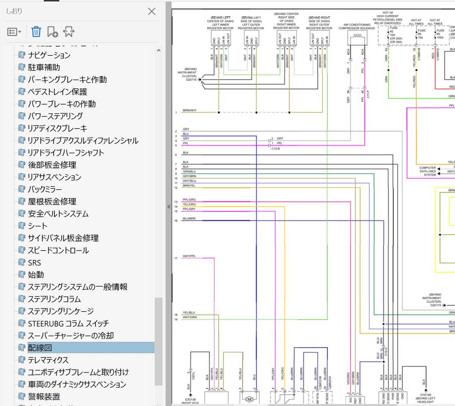
Task: Click the bookmark icon beside 警報装置
Action: 22,397
